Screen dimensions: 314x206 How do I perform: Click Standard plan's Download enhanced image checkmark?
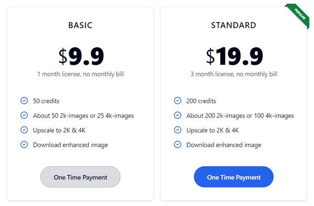tap(177, 144)
